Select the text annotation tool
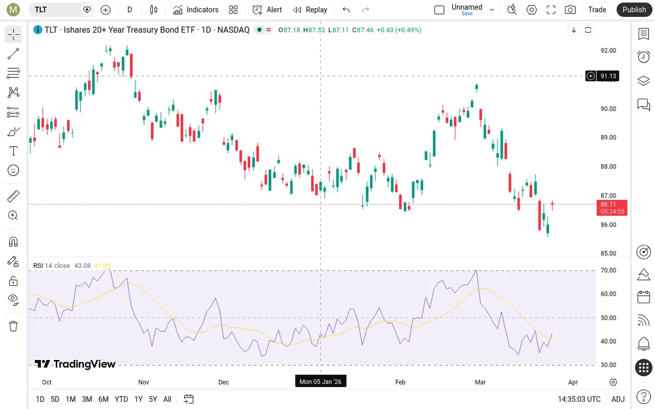The image size is (655, 409). click(x=14, y=151)
